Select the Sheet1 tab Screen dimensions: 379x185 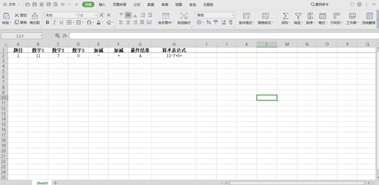(x=42, y=183)
